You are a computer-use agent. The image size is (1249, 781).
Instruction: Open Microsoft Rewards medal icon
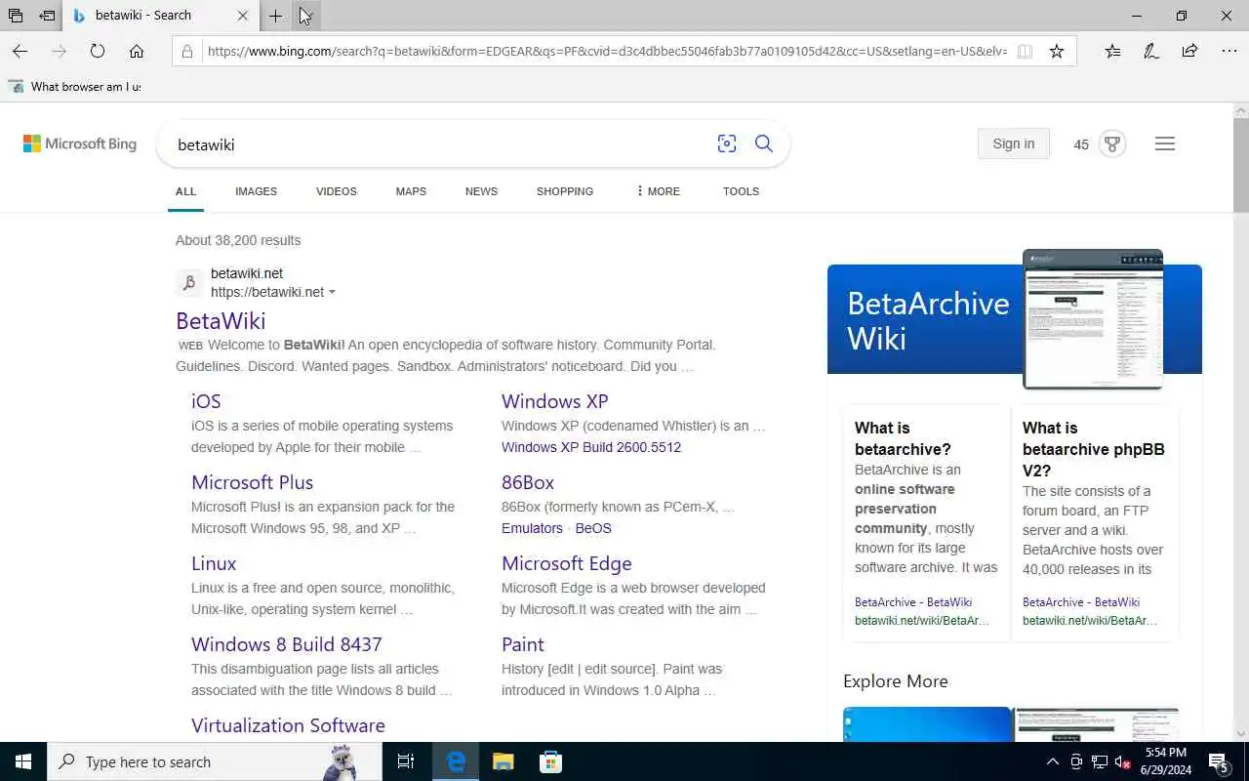pyautogui.click(x=1112, y=144)
